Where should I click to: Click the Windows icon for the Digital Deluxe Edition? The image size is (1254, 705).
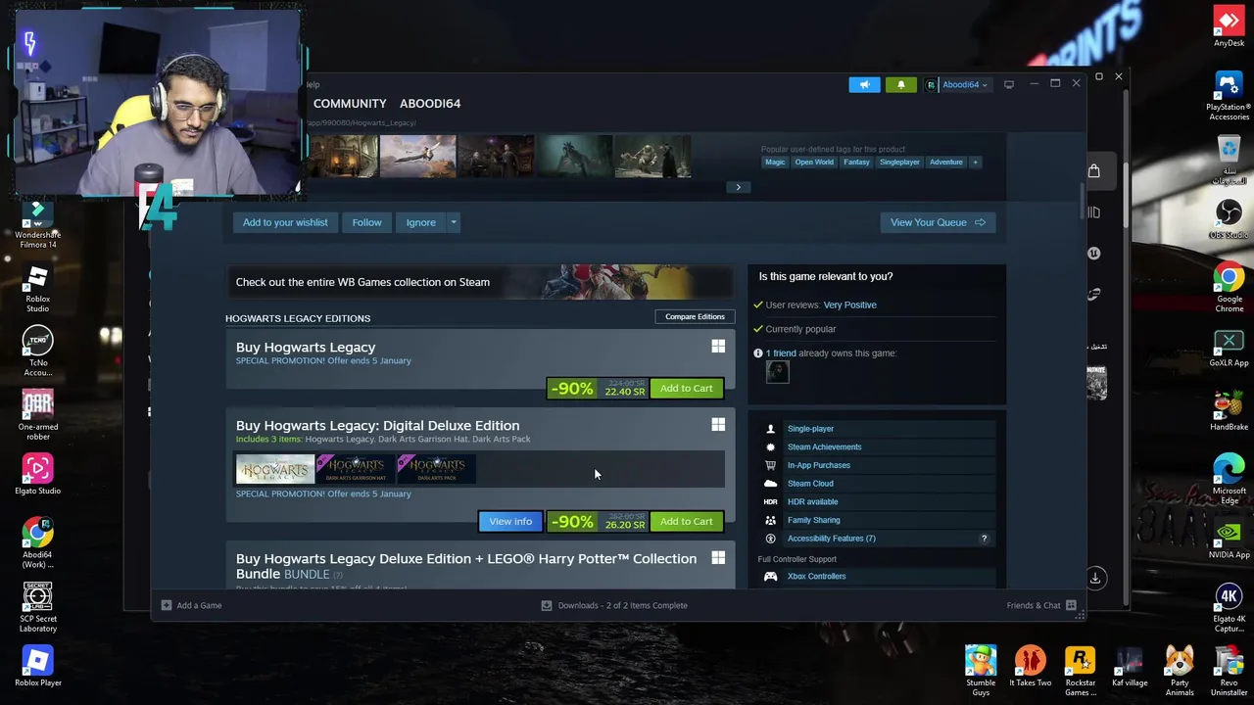(x=718, y=425)
